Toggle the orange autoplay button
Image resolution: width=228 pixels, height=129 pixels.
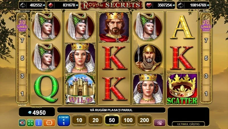coord(49,123)
